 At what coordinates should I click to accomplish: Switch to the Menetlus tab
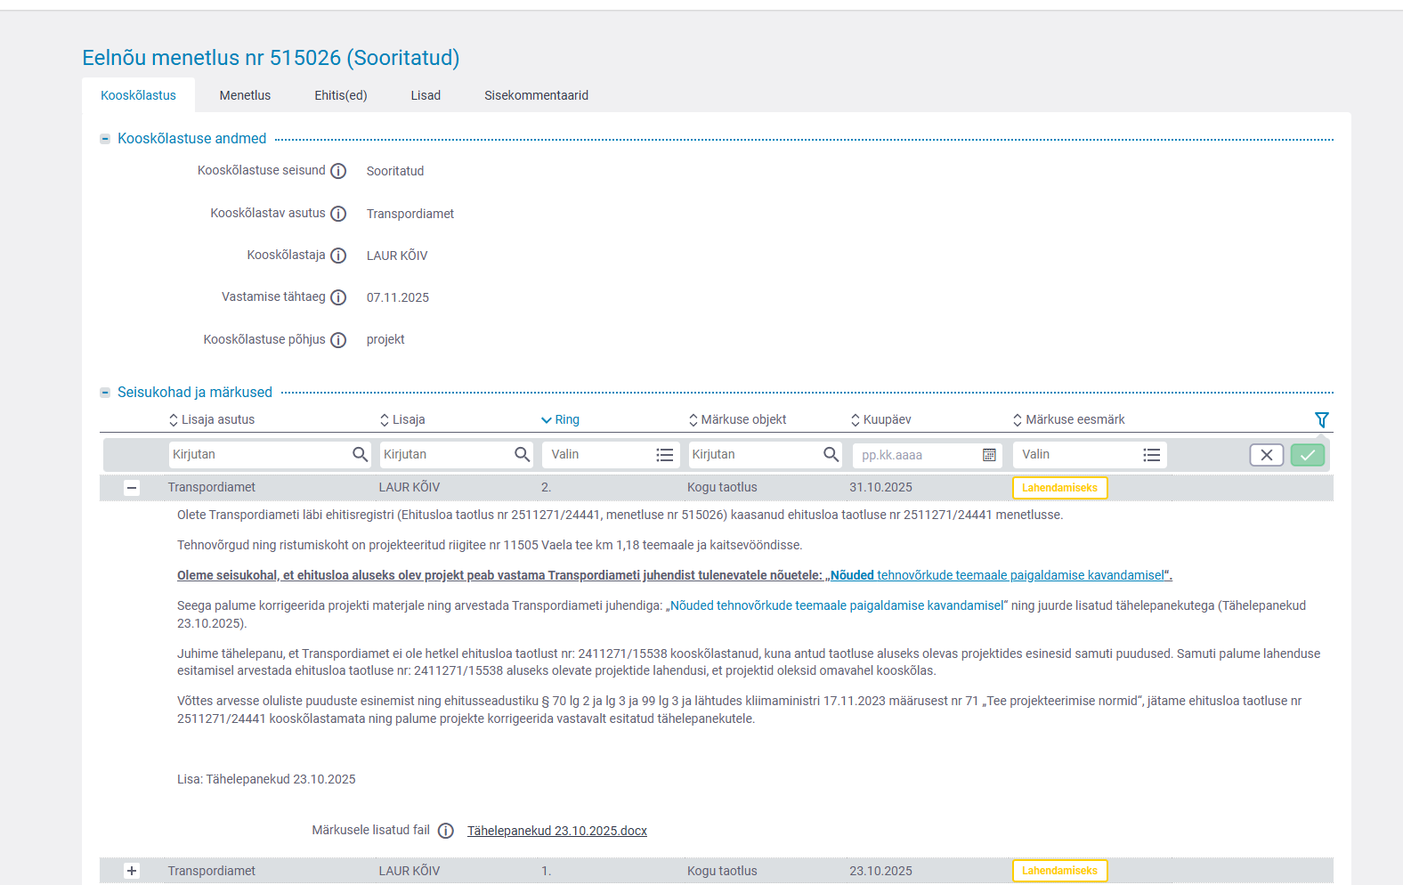pos(245,95)
